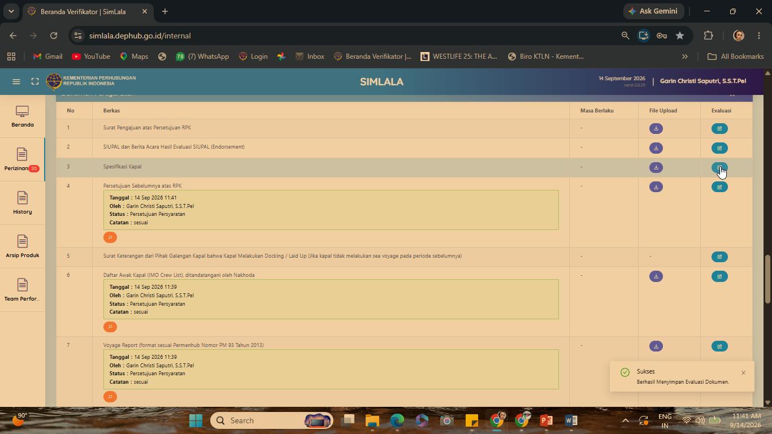
Task: Open evaluation for SIUPAL dan Berita Acara row
Action: coord(719,148)
